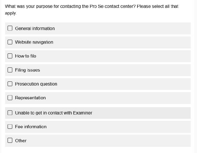Check the General information checkbox
The width and height of the screenshot is (197, 153).
tap(10, 28)
